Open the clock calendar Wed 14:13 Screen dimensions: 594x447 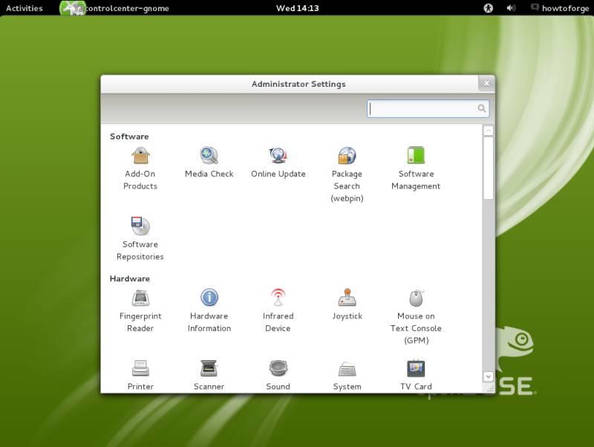[298, 8]
